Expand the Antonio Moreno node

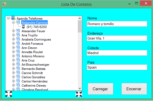(14, 56)
